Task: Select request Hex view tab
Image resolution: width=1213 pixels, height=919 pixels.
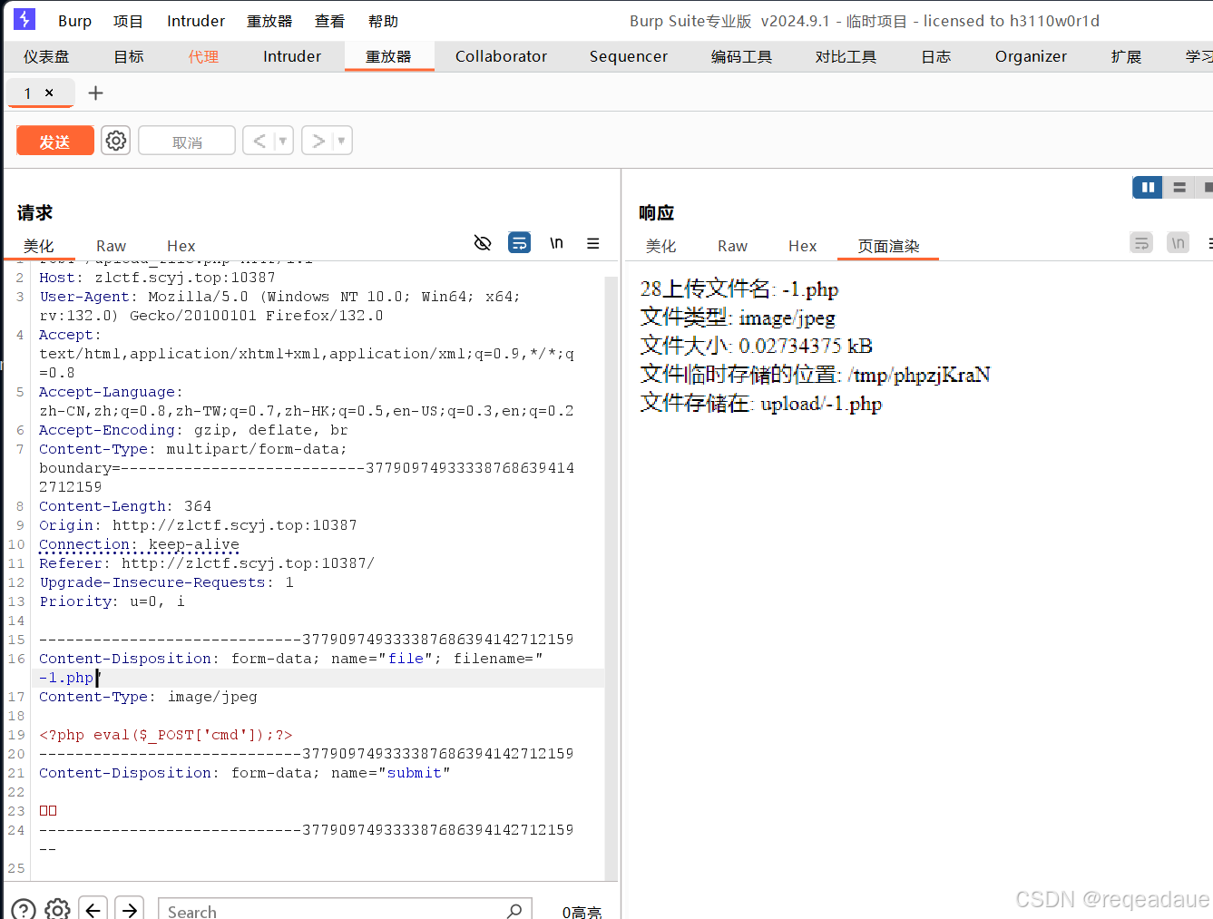Action: point(181,246)
